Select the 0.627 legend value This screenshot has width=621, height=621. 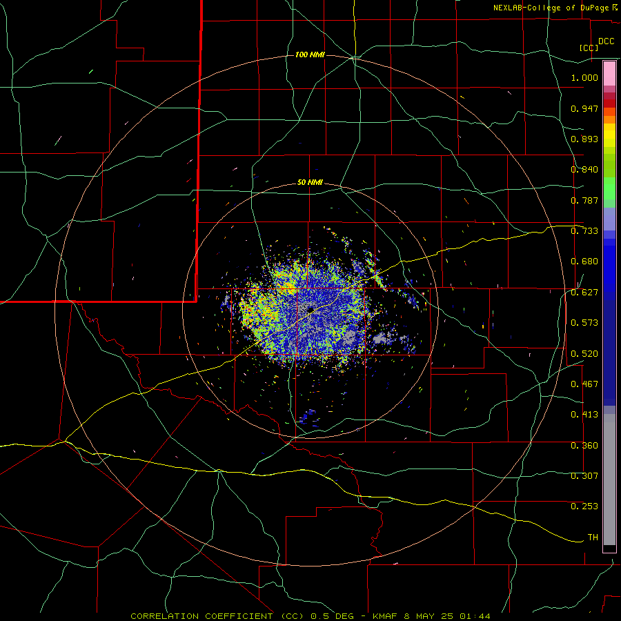[584, 293]
